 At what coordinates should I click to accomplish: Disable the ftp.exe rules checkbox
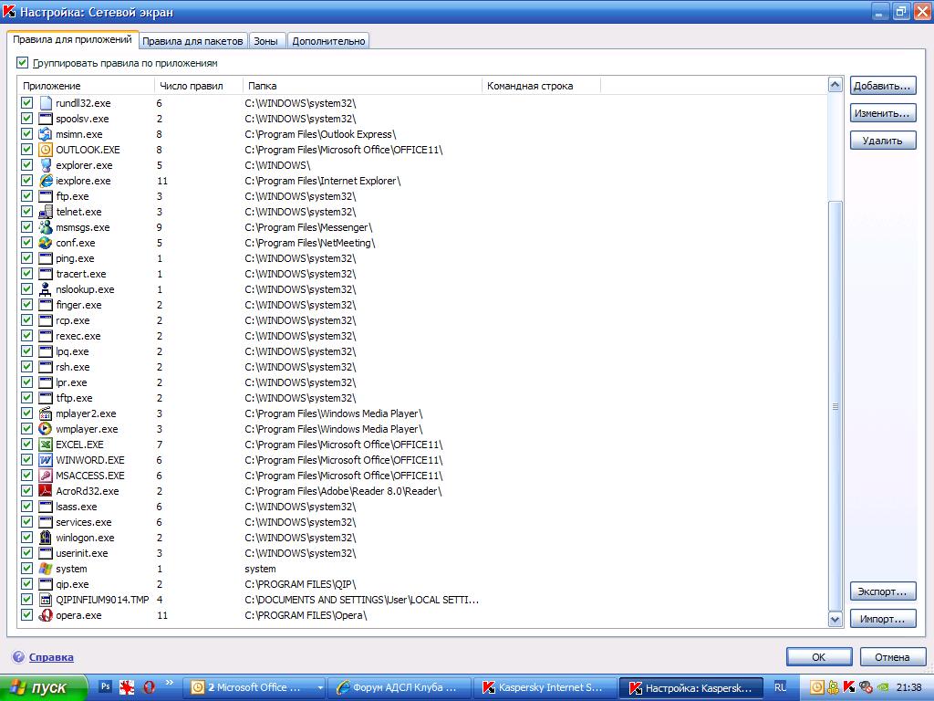[x=26, y=196]
